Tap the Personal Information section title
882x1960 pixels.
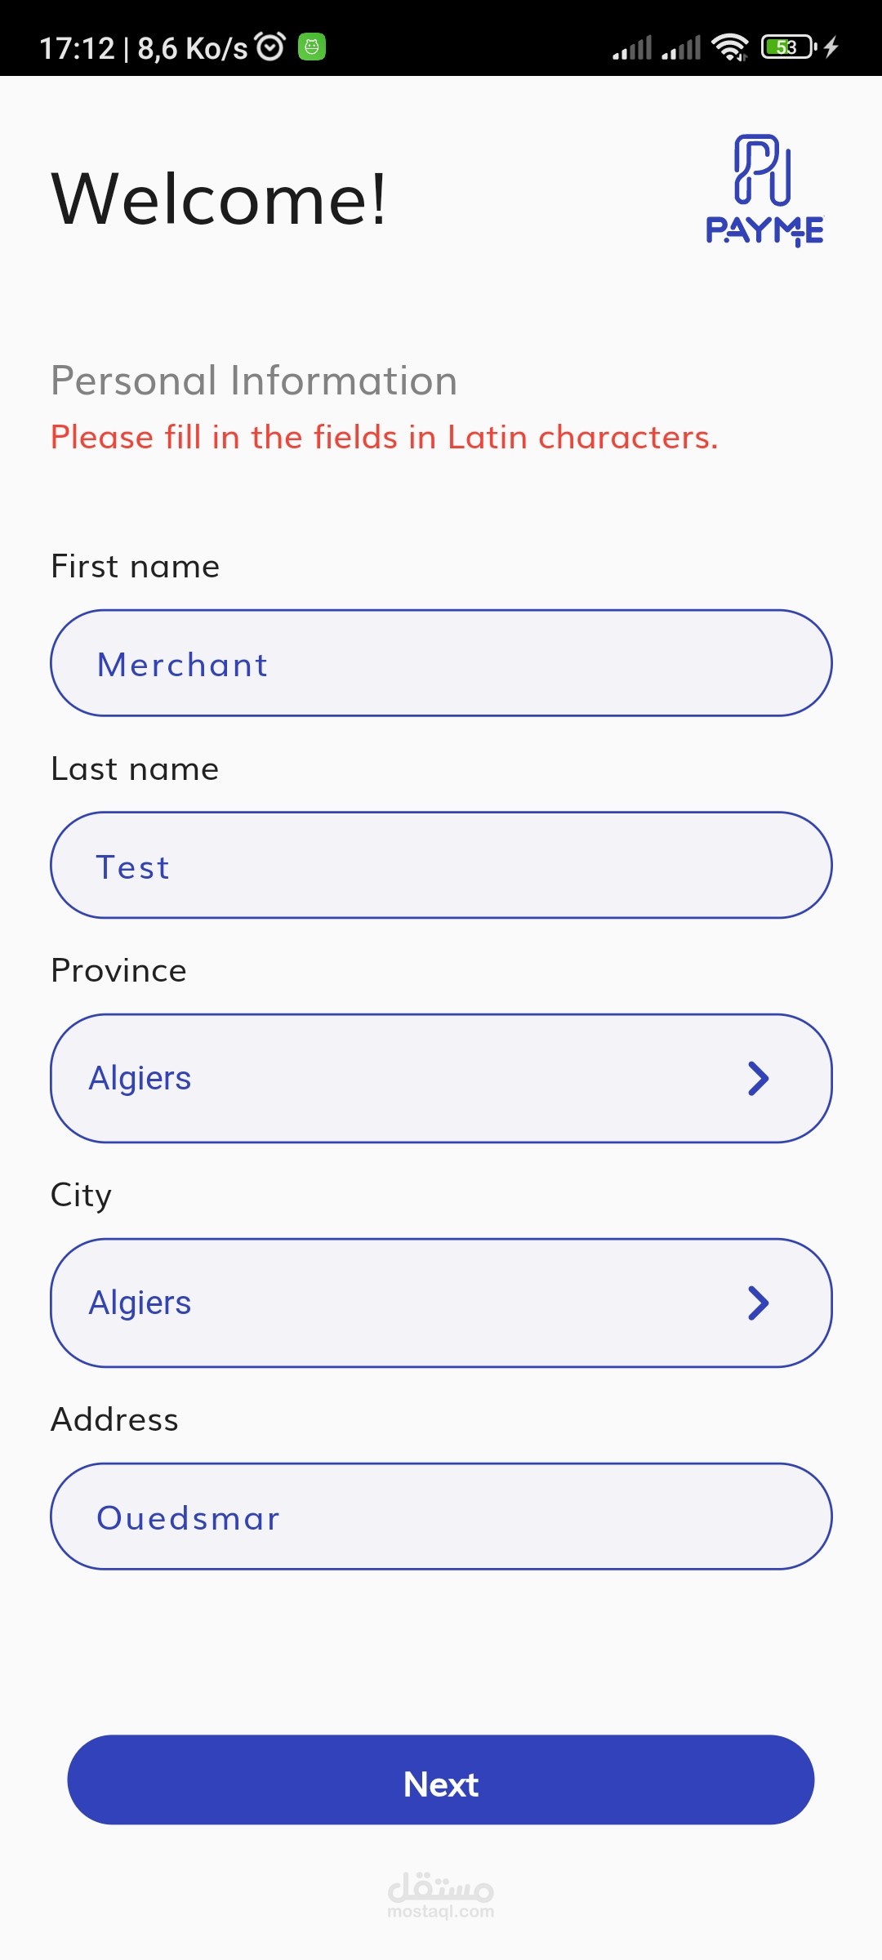coord(254,381)
